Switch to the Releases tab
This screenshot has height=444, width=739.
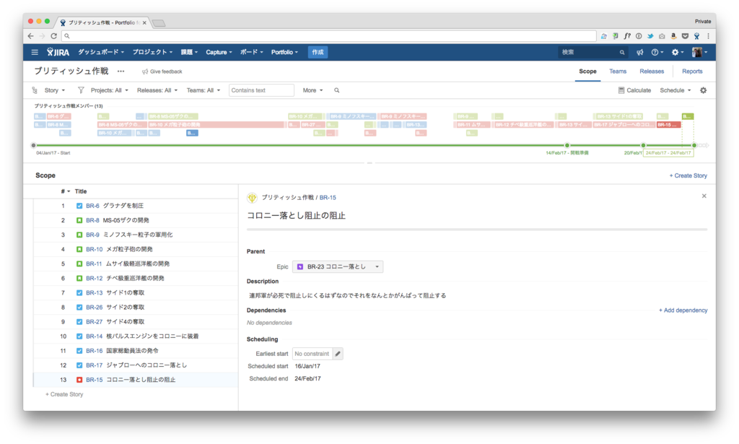click(x=652, y=71)
